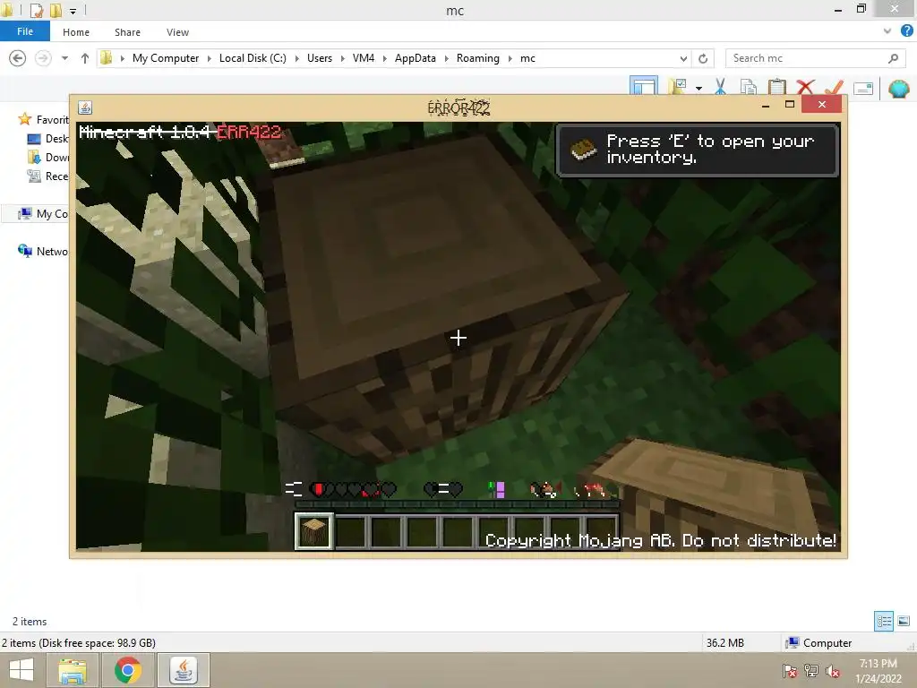Click VM4 breadcrumb segment
The height and width of the screenshot is (688, 917).
coord(364,58)
